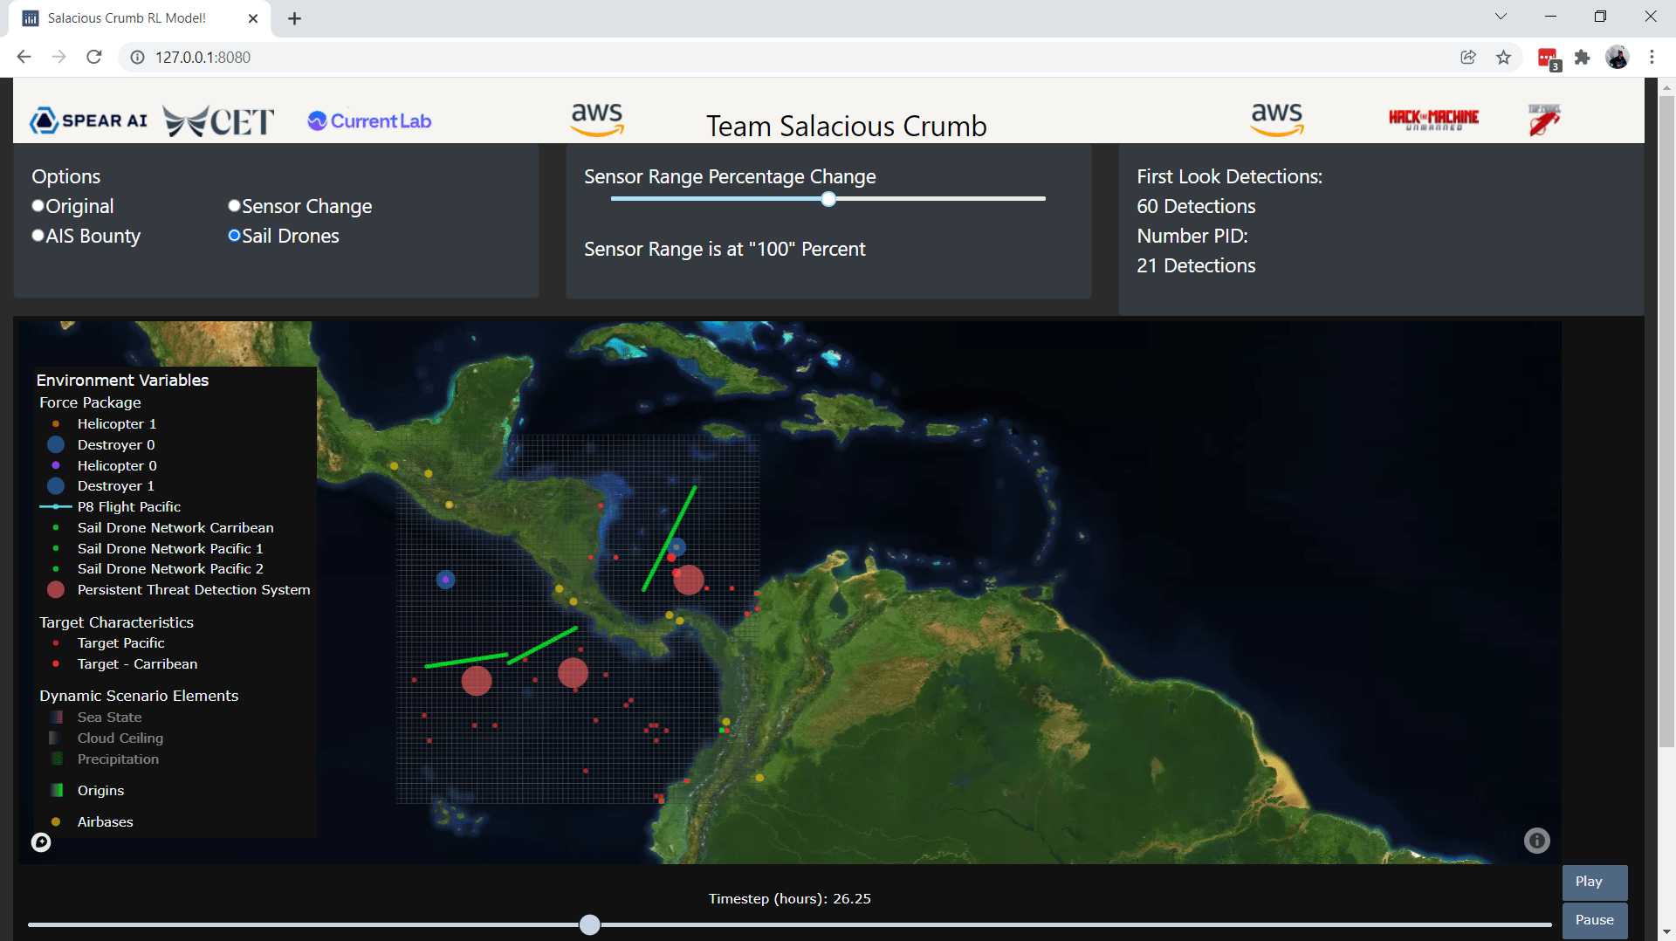The width and height of the screenshot is (1676, 941).
Task: Toggle Sail Drone Network Pacific 1 entry
Action: [x=169, y=549]
